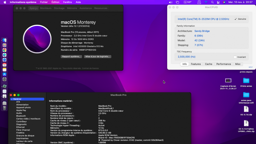Open the Trash in the Dock
The width and height of the screenshot is (256, 144).
[4, 108]
